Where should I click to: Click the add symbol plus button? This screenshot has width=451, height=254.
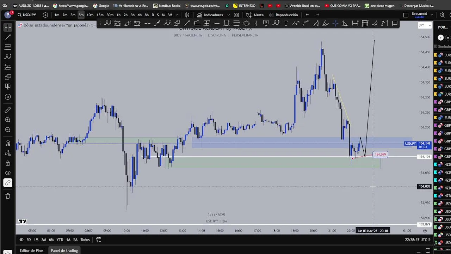coord(45,15)
